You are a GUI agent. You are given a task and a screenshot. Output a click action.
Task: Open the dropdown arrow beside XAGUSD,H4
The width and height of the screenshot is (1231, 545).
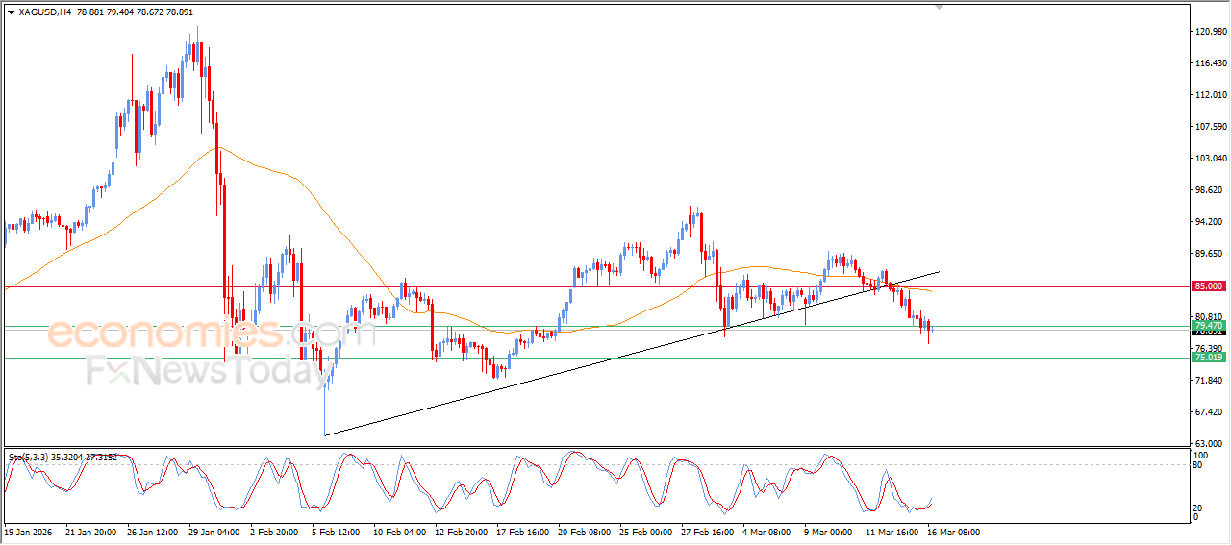[11, 12]
